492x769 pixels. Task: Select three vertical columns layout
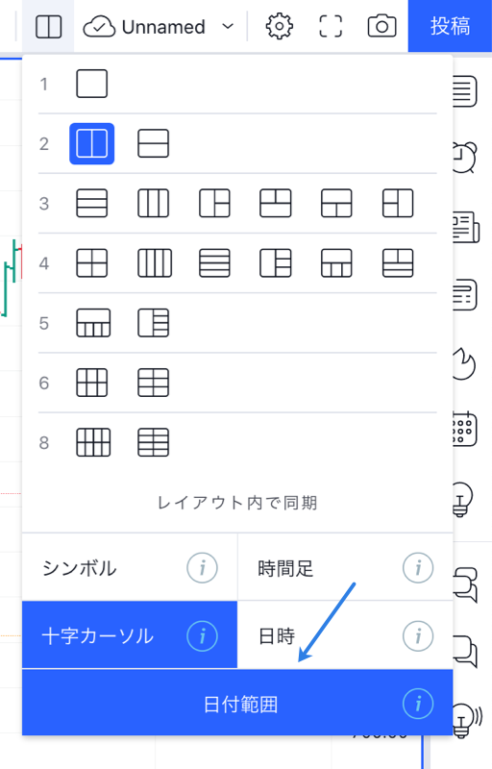coord(154,203)
